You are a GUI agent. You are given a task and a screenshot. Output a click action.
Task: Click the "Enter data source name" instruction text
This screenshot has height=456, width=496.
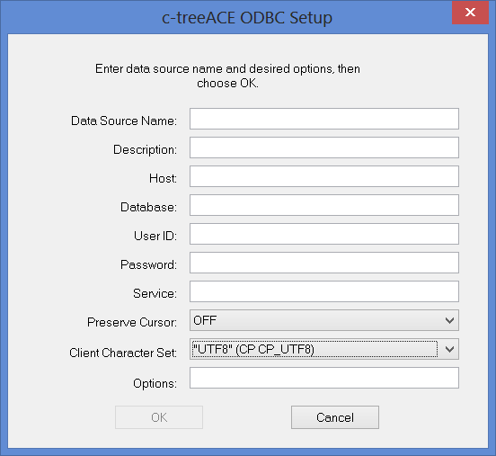pyautogui.click(x=227, y=76)
